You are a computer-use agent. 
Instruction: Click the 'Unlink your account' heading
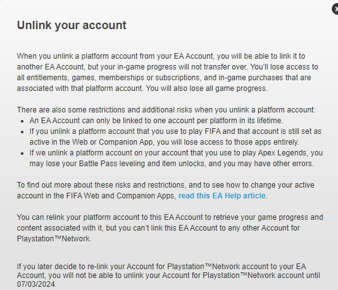click(72, 25)
